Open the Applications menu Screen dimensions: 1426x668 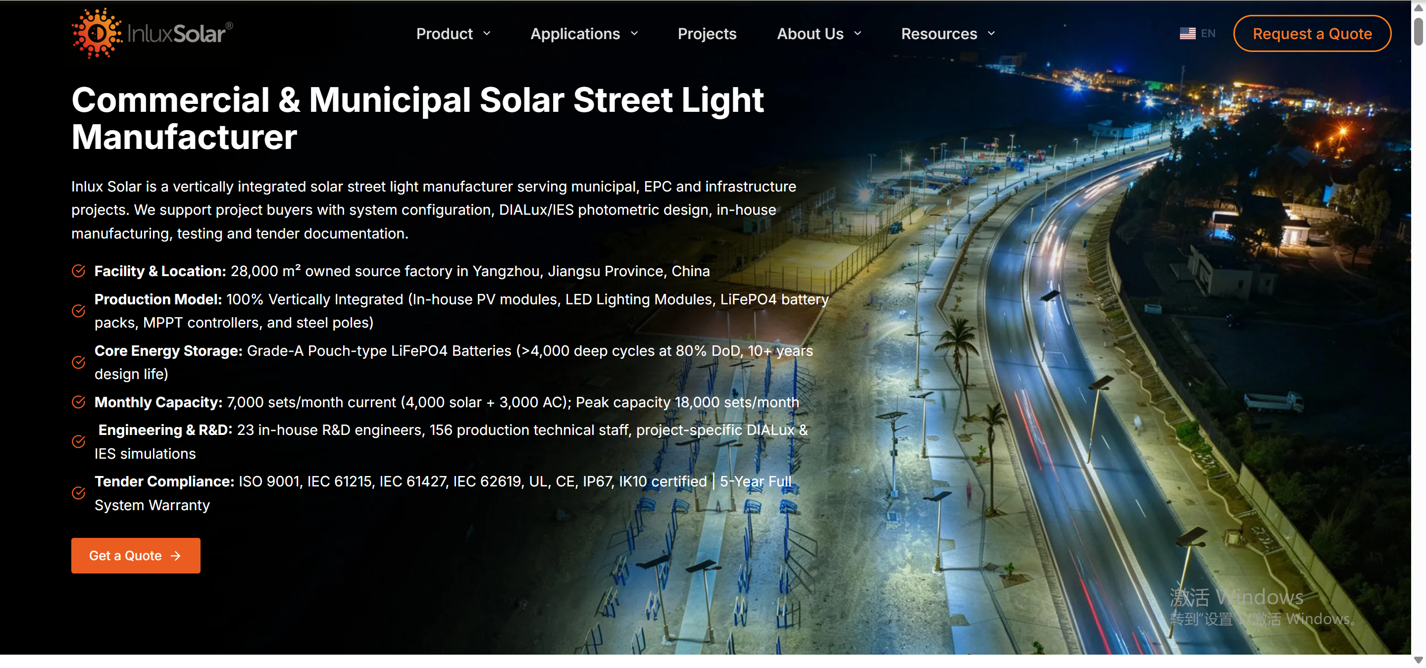click(x=575, y=34)
